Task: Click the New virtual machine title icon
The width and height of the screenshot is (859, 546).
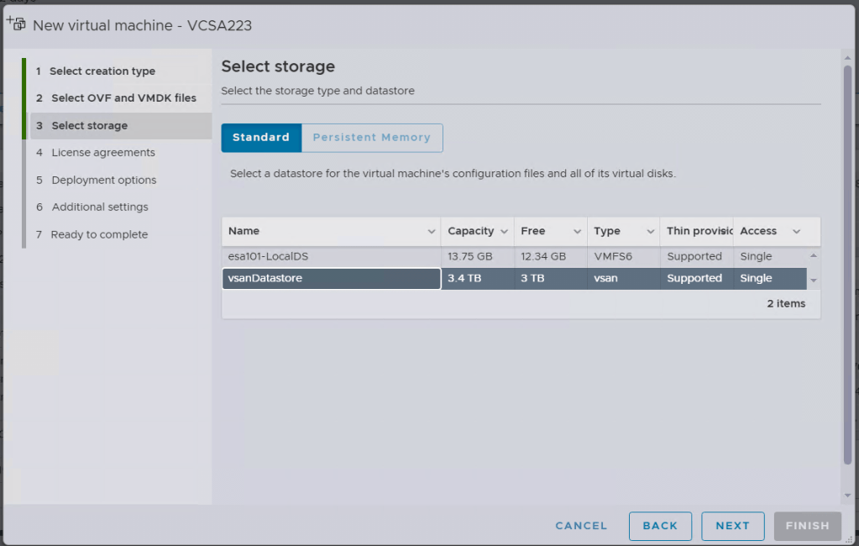Action: tap(16, 24)
